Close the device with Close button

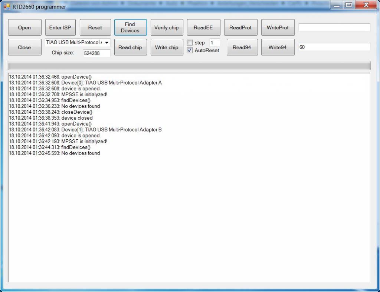click(x=24, y=47)
